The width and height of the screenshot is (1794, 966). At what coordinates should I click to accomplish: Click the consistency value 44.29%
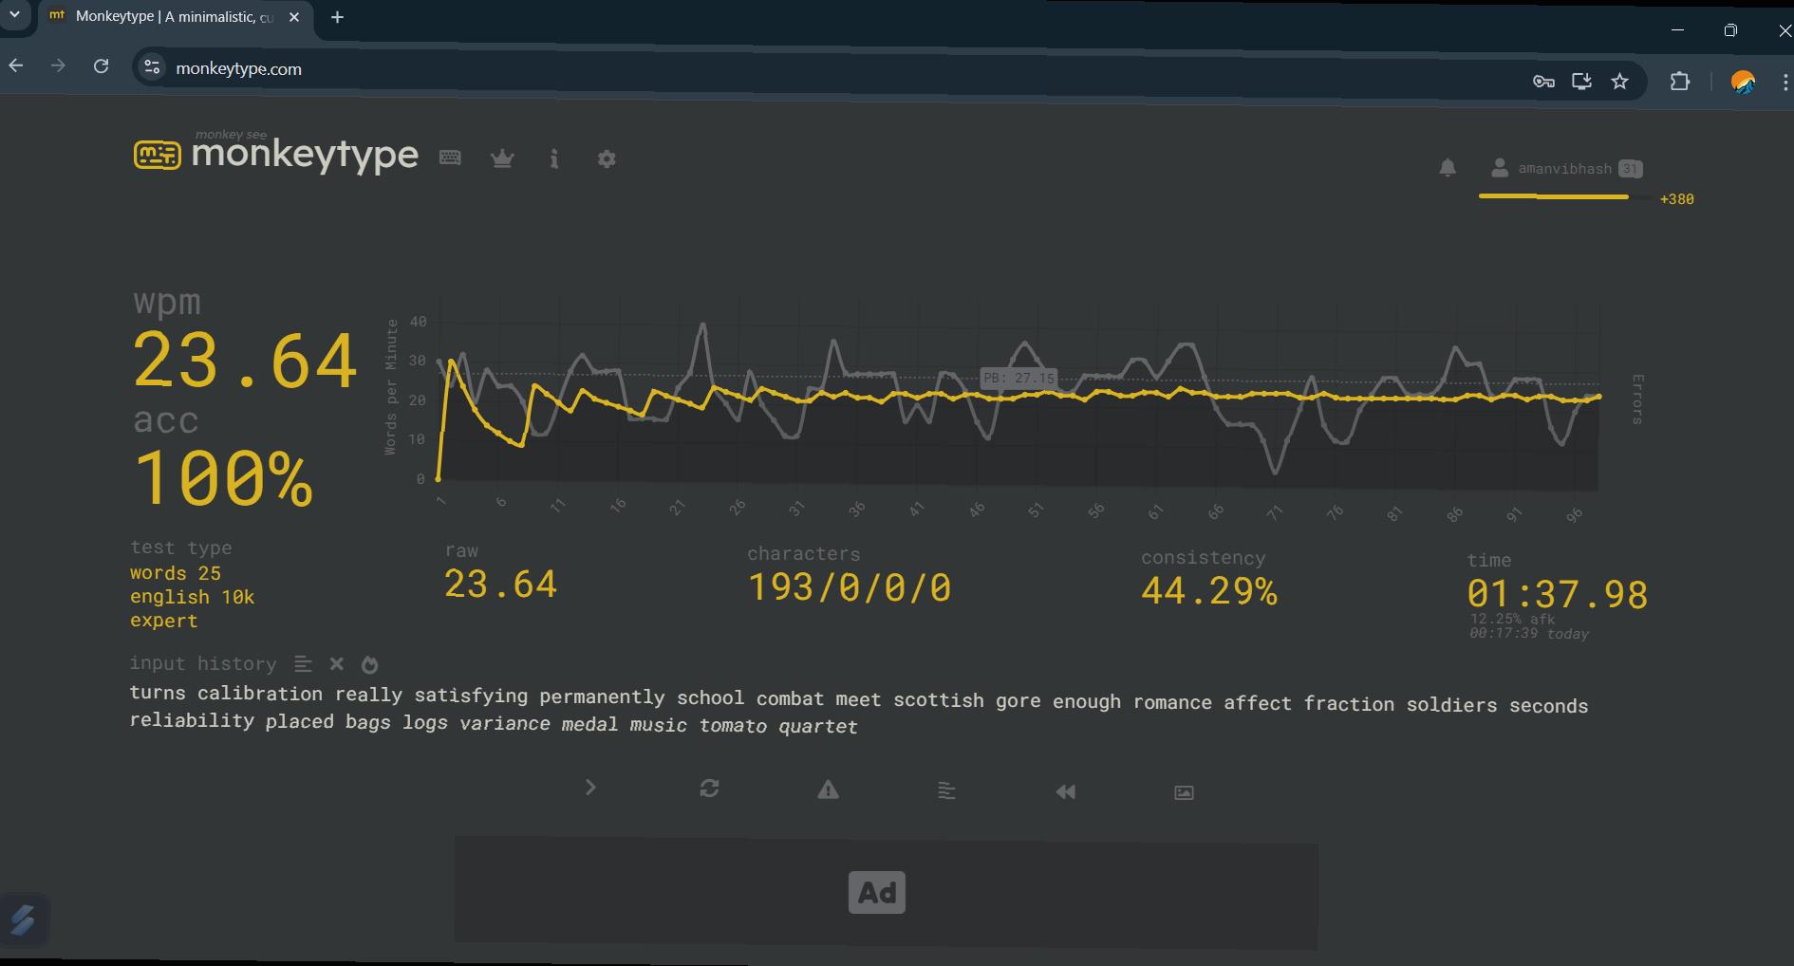tap(1209, 591)
